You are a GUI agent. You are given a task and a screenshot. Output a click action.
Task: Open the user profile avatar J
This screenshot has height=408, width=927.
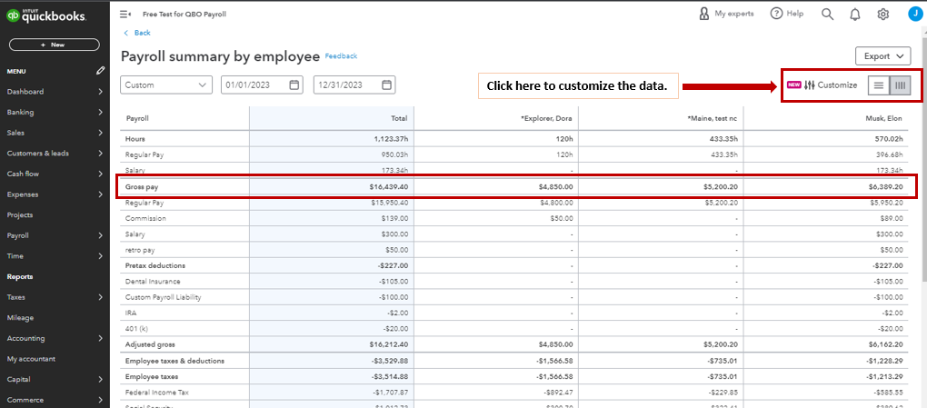pos(915,15)
